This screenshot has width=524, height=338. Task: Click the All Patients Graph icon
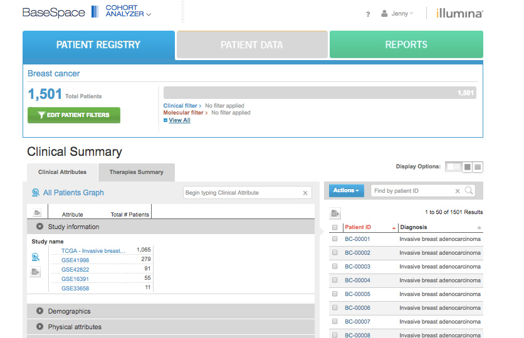[36, 193]
